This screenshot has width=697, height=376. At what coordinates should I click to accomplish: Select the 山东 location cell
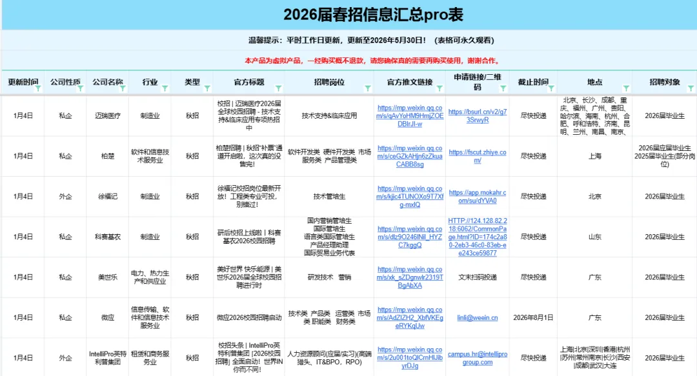pyautogui.click(x=595, y=237)
